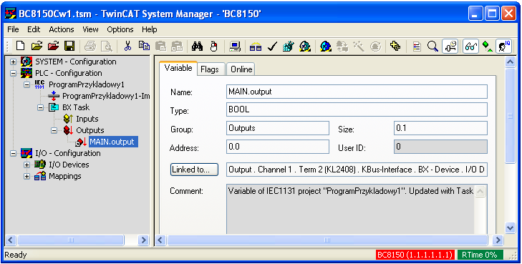Create a new configuration with the blank page icon
The image size is (522, 264).
tap(20, 46)
